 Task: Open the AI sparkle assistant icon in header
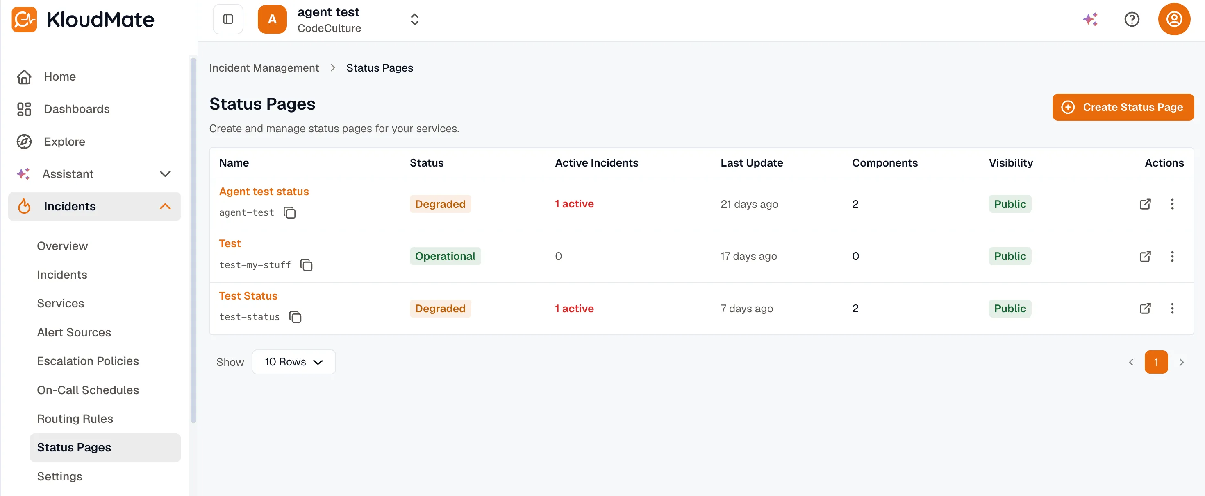[1090, 19]
